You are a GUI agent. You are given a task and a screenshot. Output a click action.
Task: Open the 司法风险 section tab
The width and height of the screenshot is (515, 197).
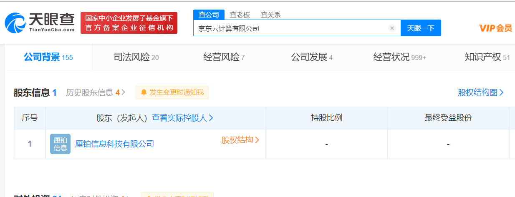pyautogui.click(x=136, y=57)
